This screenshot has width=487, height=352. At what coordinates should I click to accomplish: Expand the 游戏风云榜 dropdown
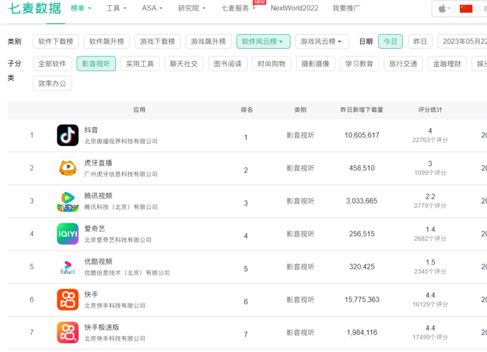point(322,41)
